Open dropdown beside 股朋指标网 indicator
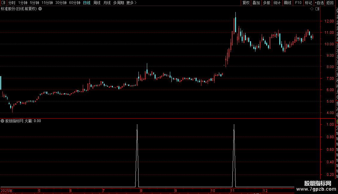Viewport: 338px width, 194px height. coord(2,121)
